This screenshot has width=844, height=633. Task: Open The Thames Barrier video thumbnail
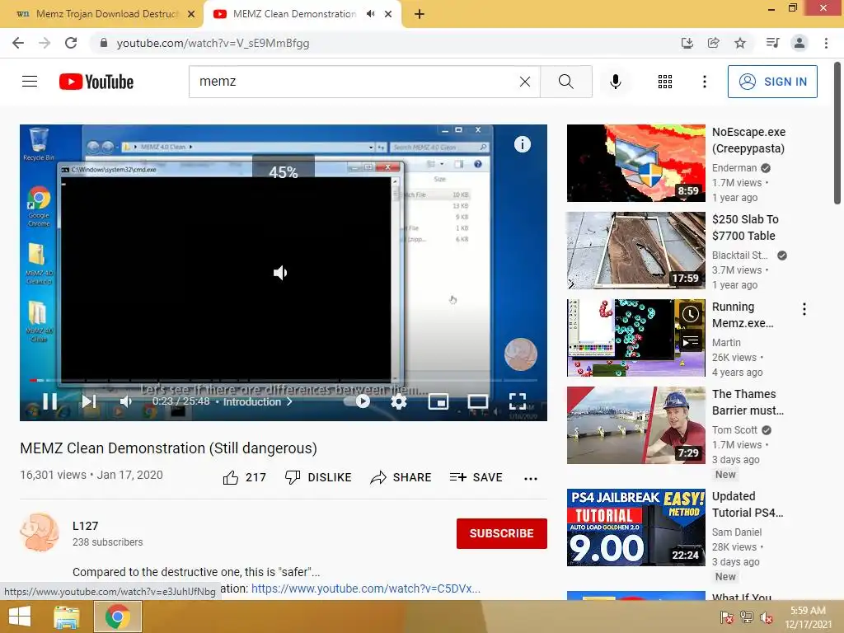(x=635, y=425)
